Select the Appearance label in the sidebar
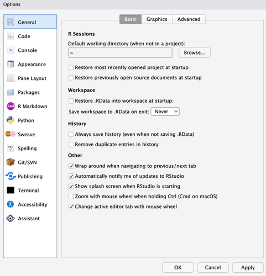 point(32,65)
